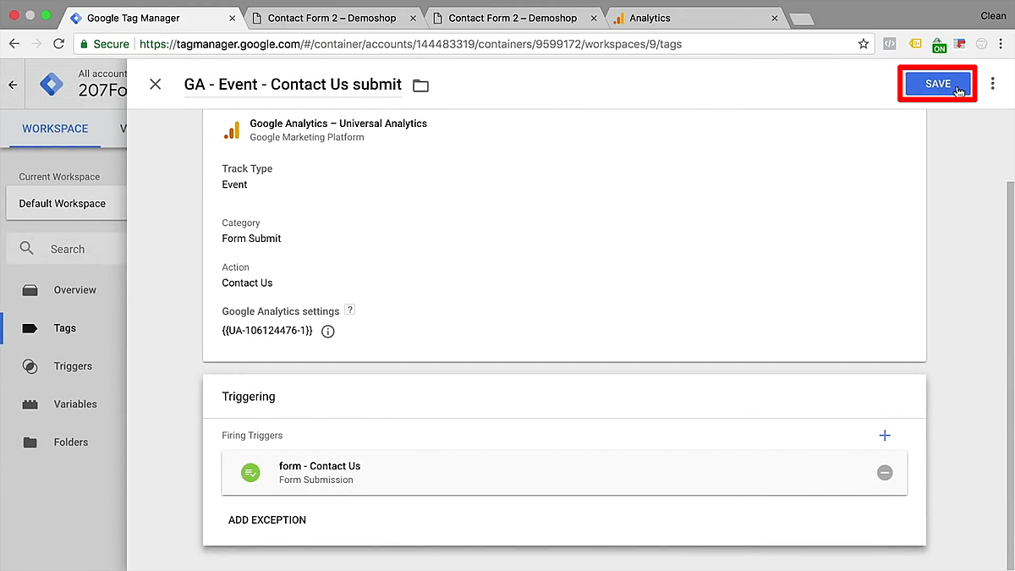
Task: Open a new browser tab
Action: pos(801,19)
